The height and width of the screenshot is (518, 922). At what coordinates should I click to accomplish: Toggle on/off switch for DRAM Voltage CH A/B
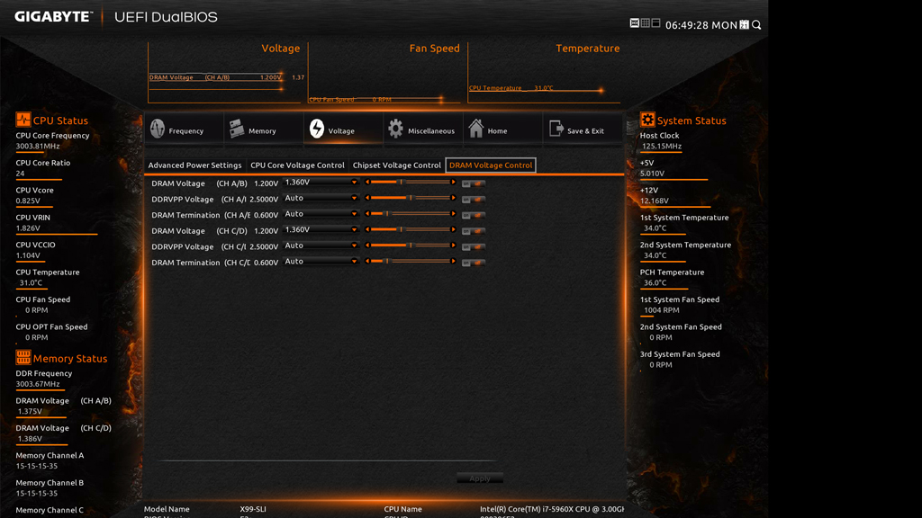[x=473, y=183]
